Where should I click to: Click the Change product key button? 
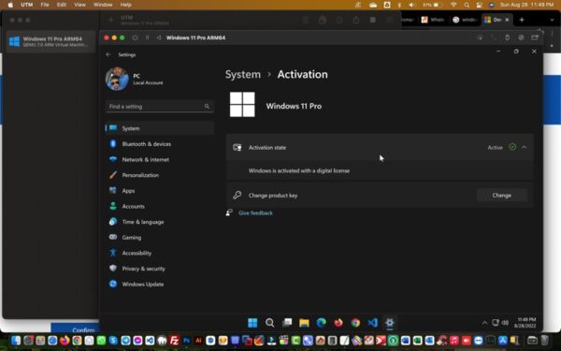pyautogui.click(x=501, y=196)
